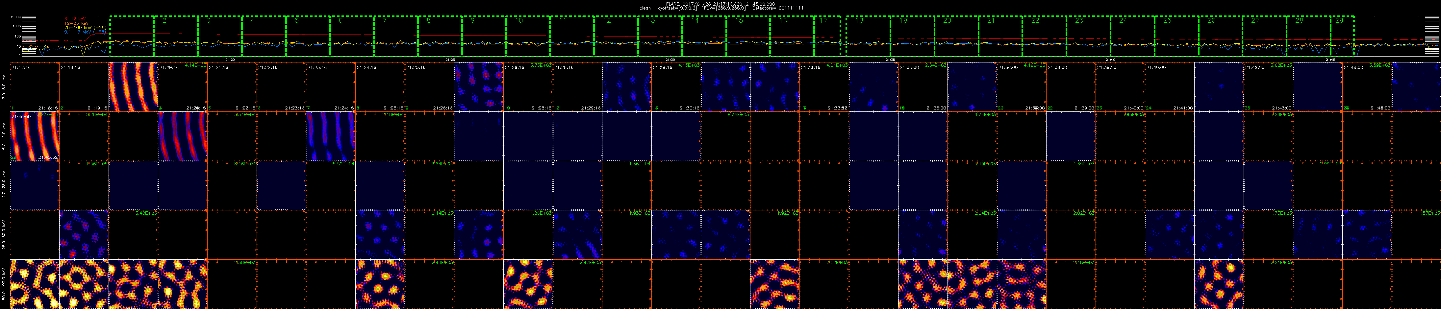Viewport: 1441px width, 309px height.
Task: Open red-striped 6.0-12.0 keV image without time label
Action: 182,136
